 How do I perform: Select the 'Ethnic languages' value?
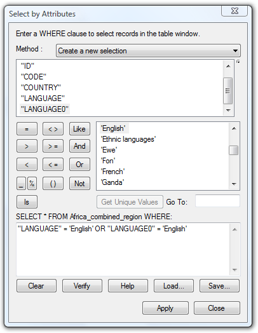click(128, 139)
